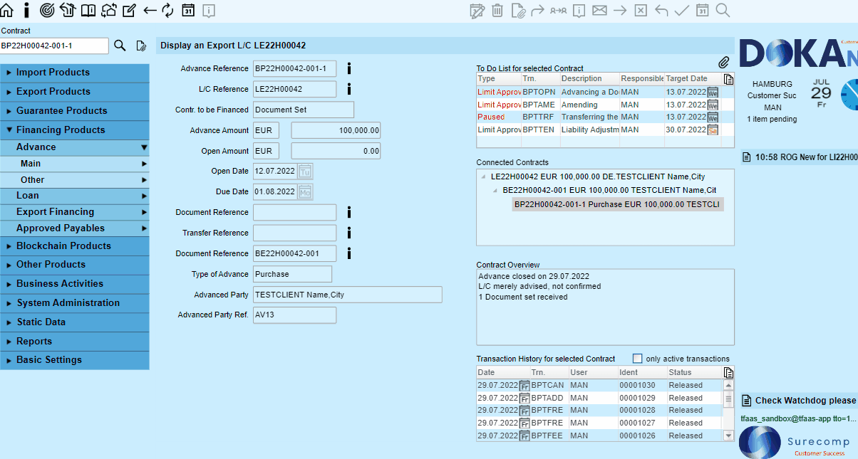Open the Static Data menu

click(75, 322)
